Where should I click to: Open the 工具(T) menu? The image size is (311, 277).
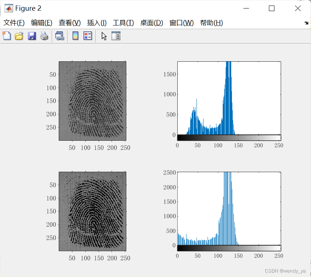pyautogui.click(x=123, y=23)
